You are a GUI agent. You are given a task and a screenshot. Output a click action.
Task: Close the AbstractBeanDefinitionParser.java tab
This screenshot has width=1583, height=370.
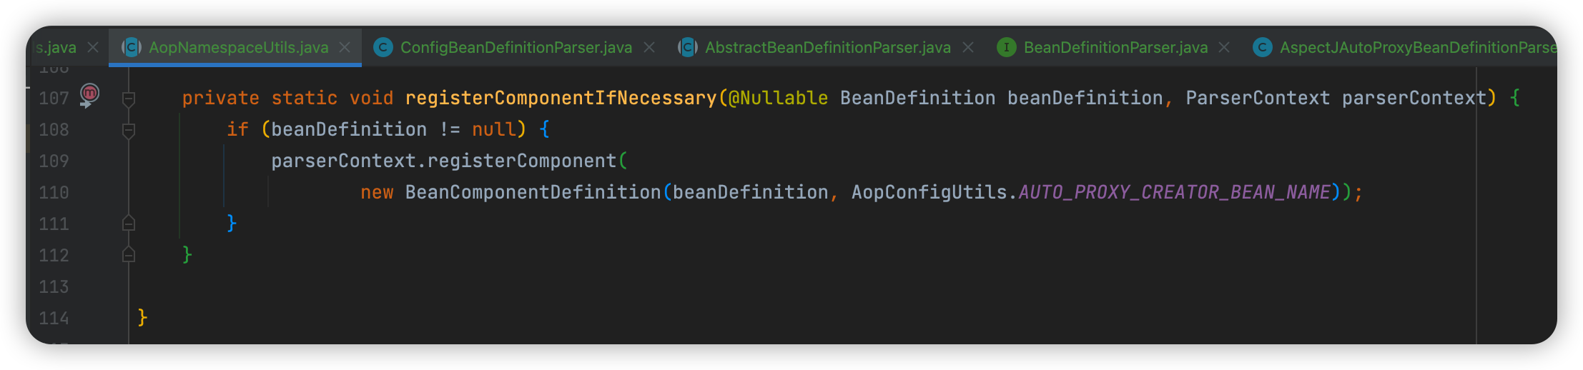point(968,47)
